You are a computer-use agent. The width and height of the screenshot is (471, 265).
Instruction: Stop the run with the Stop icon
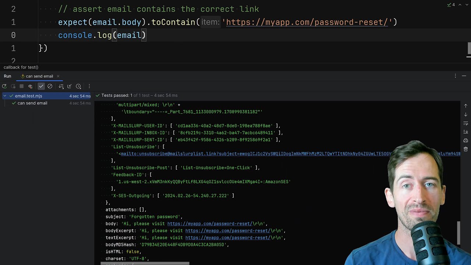[x=22, y=86]
